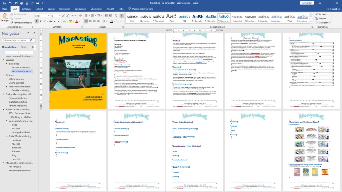The height and width of the screenshot is (192, 342).
Task: Toggle bold formatting with the F button
Action: tap(37, 21)
